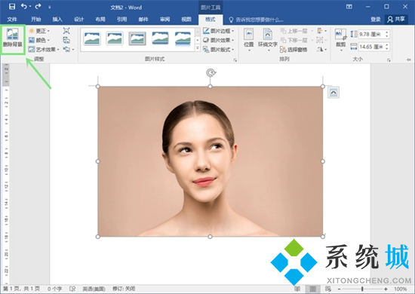Apply the third gray-framed picture style
The width and height of the screenshot is (415, 294).
[137, 38]
